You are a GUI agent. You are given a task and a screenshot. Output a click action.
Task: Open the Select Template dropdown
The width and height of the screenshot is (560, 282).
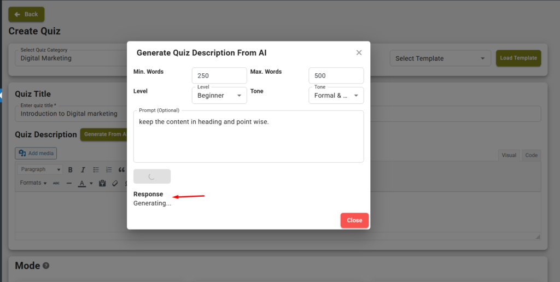(x=440, y=58)
